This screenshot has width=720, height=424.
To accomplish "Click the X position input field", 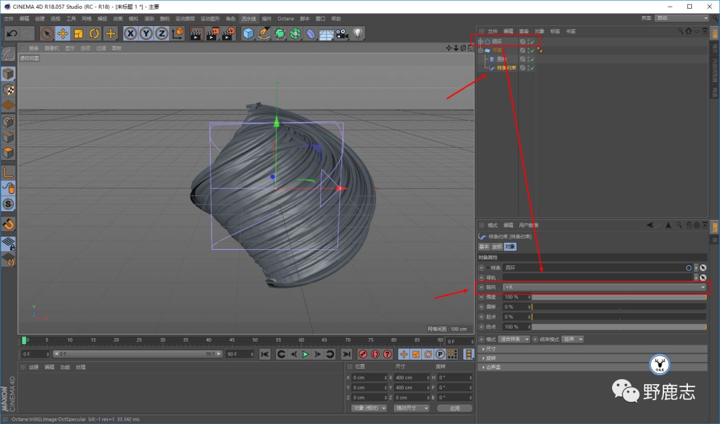I will click(x=369, y=377).
